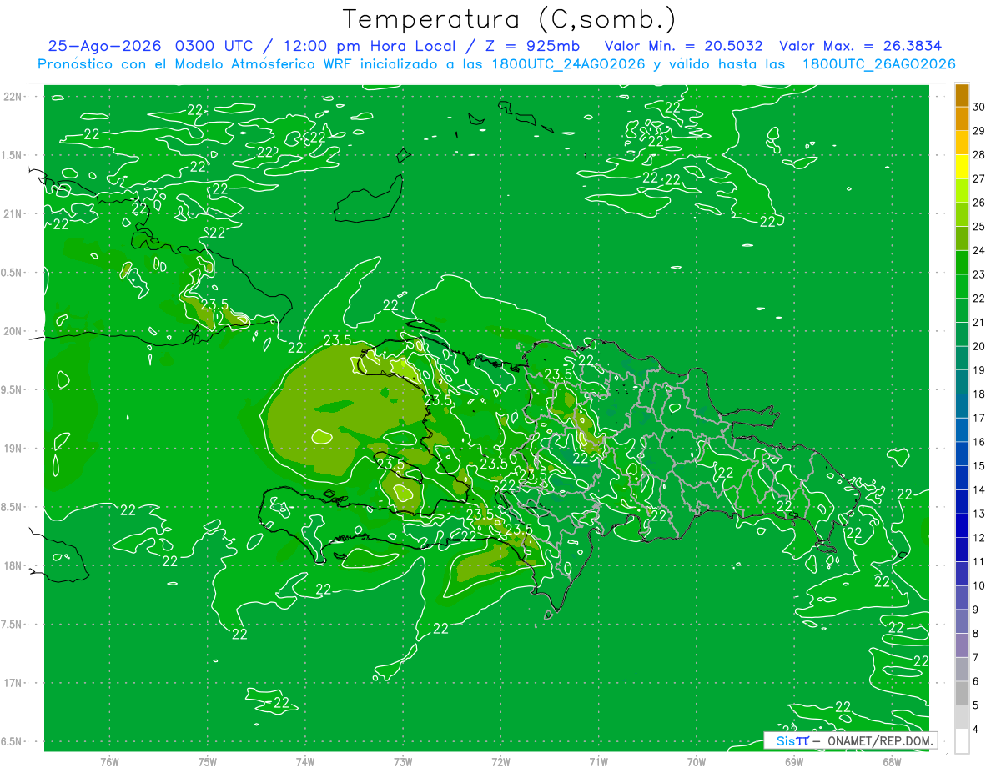Click the 'SisTT – ONAMET/REP.DOM.' credit box

click(x=850, y=740)
